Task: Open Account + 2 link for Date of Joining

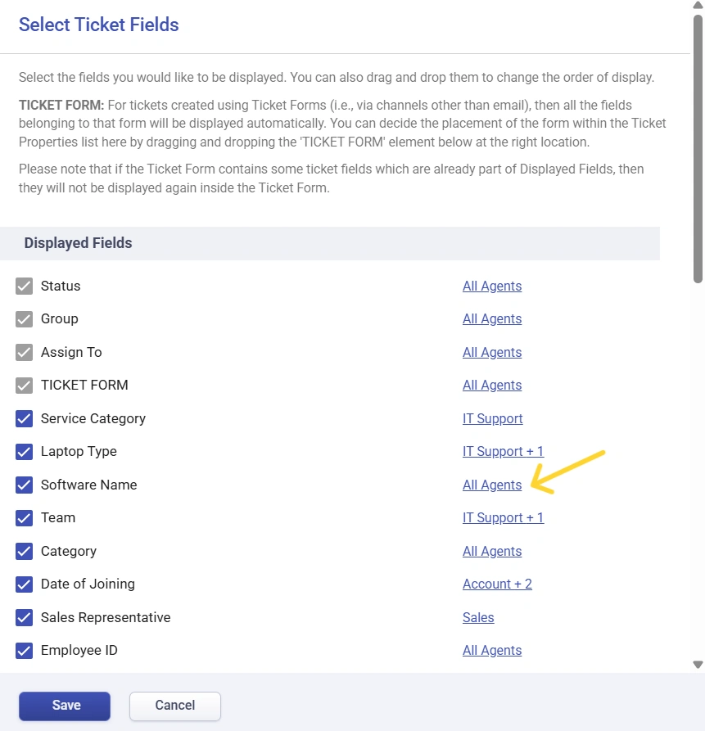Action: 497,584
